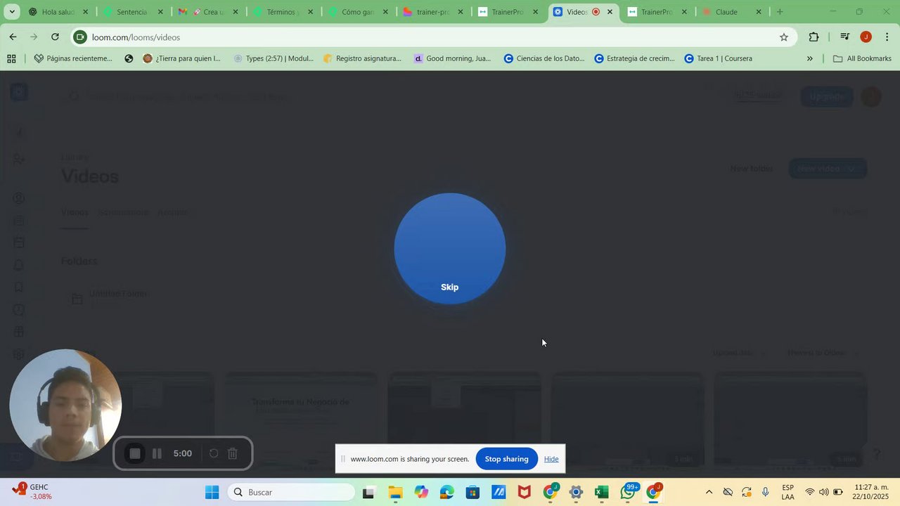Open Chrome's three-dot menu
The height and width of the screenshot is (506, 900).
(x=887, y=37)
